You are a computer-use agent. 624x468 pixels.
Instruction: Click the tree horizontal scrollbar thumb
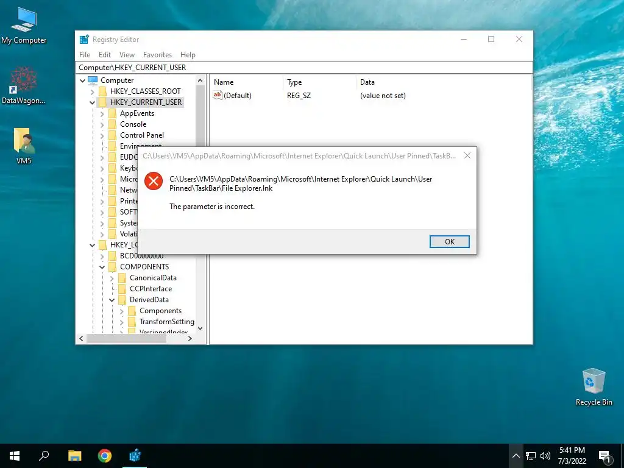coord(126,339)
